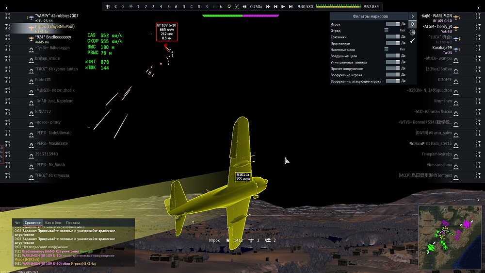Open the Как в бою tab
485x273 pixels.
click(x=53, y=222)
